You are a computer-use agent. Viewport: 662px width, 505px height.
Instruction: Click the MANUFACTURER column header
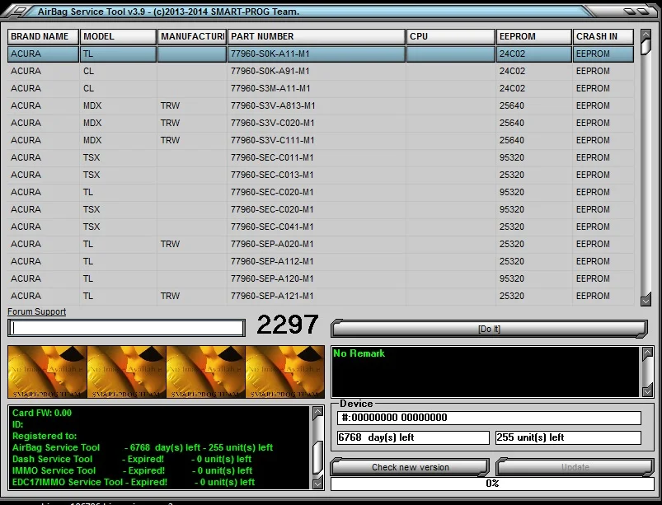[x=192, y=37]
